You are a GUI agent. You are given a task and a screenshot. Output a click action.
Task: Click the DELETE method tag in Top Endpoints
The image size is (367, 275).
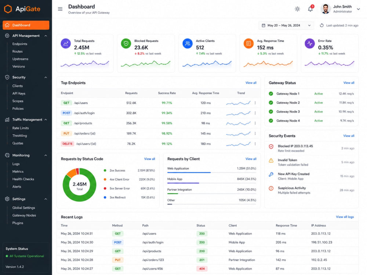click(x=68, y=144)
